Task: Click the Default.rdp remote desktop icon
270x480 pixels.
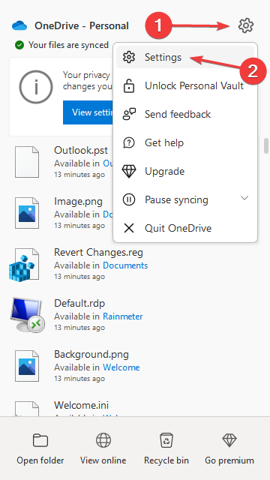Action: (27, 315)
